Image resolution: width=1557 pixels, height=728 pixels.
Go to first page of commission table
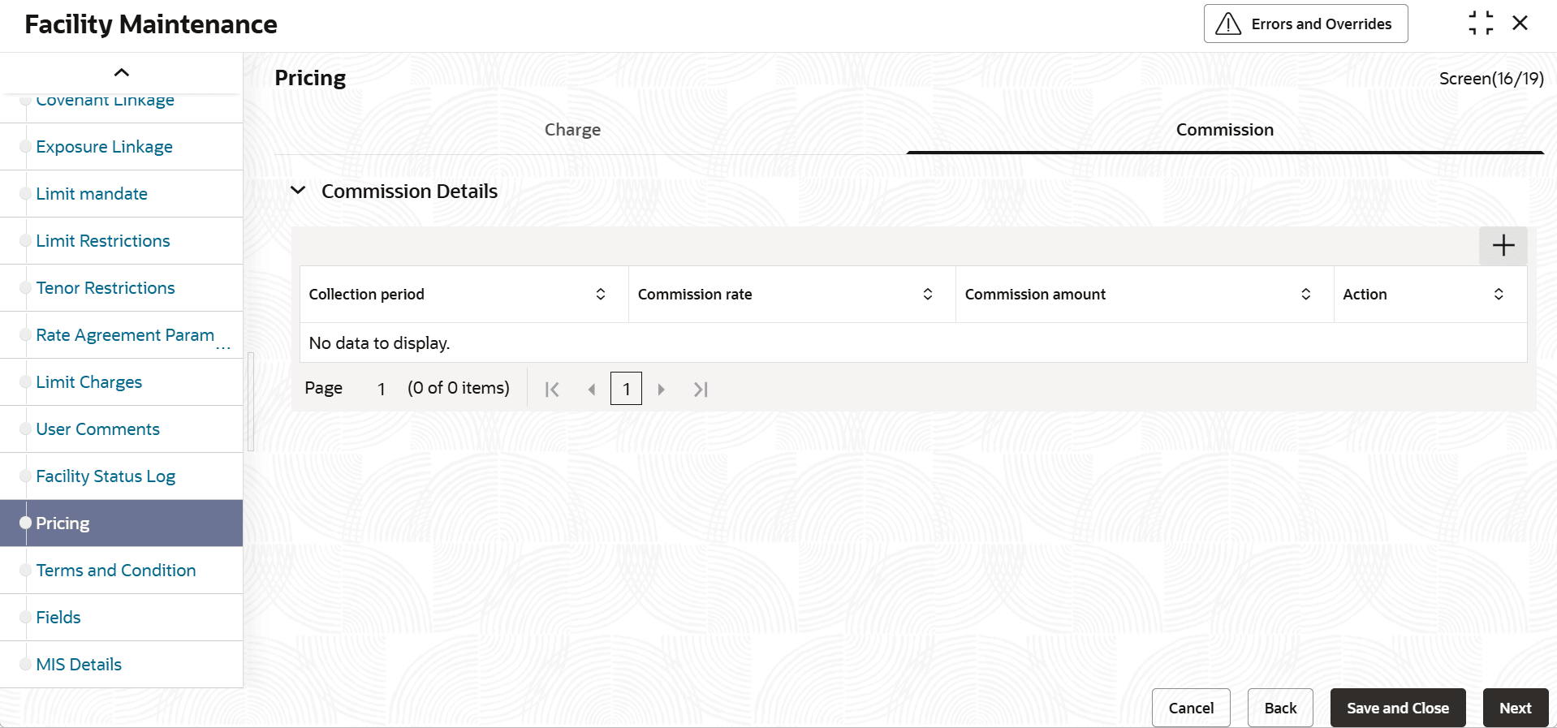point(552,390)
